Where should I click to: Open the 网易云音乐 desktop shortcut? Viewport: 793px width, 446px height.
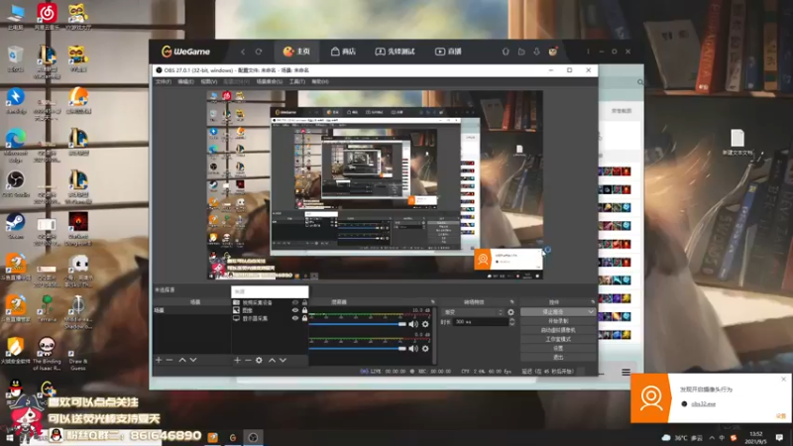click(x=47, y=17)
